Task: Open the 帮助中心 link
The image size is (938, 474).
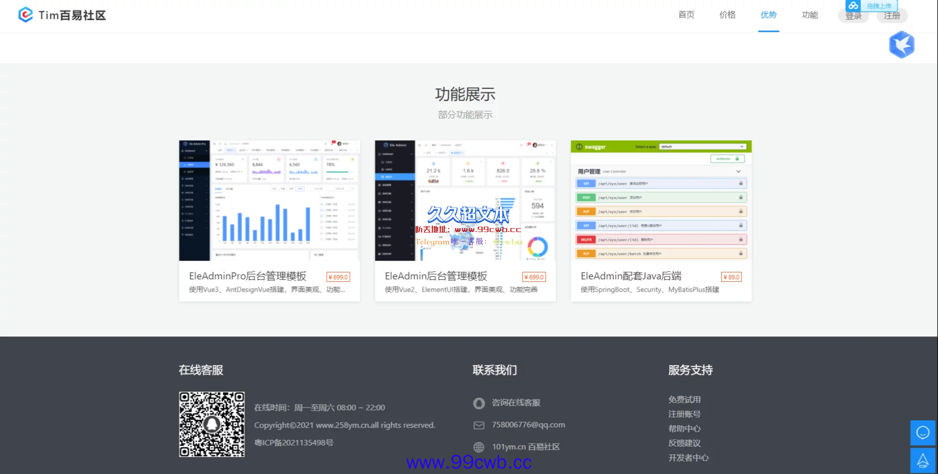Action: pos(684,429)
